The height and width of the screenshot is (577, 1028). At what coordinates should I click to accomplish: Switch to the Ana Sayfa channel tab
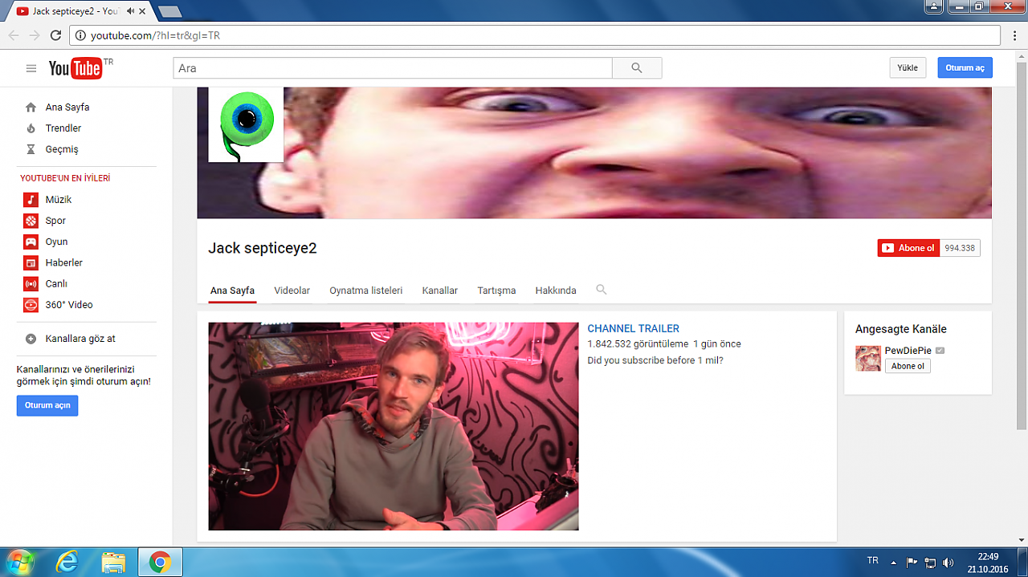pyautogui.click(x=232, y=291)
